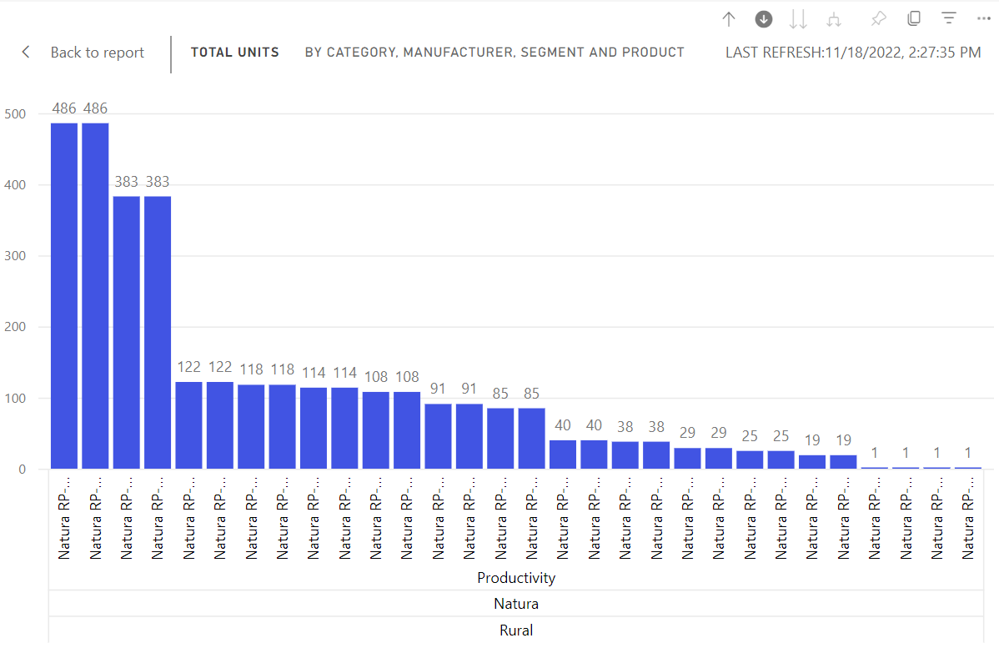Pin this visual with the pin icon
The width and height of the screenshot is (999, 653).
[879, 19]
